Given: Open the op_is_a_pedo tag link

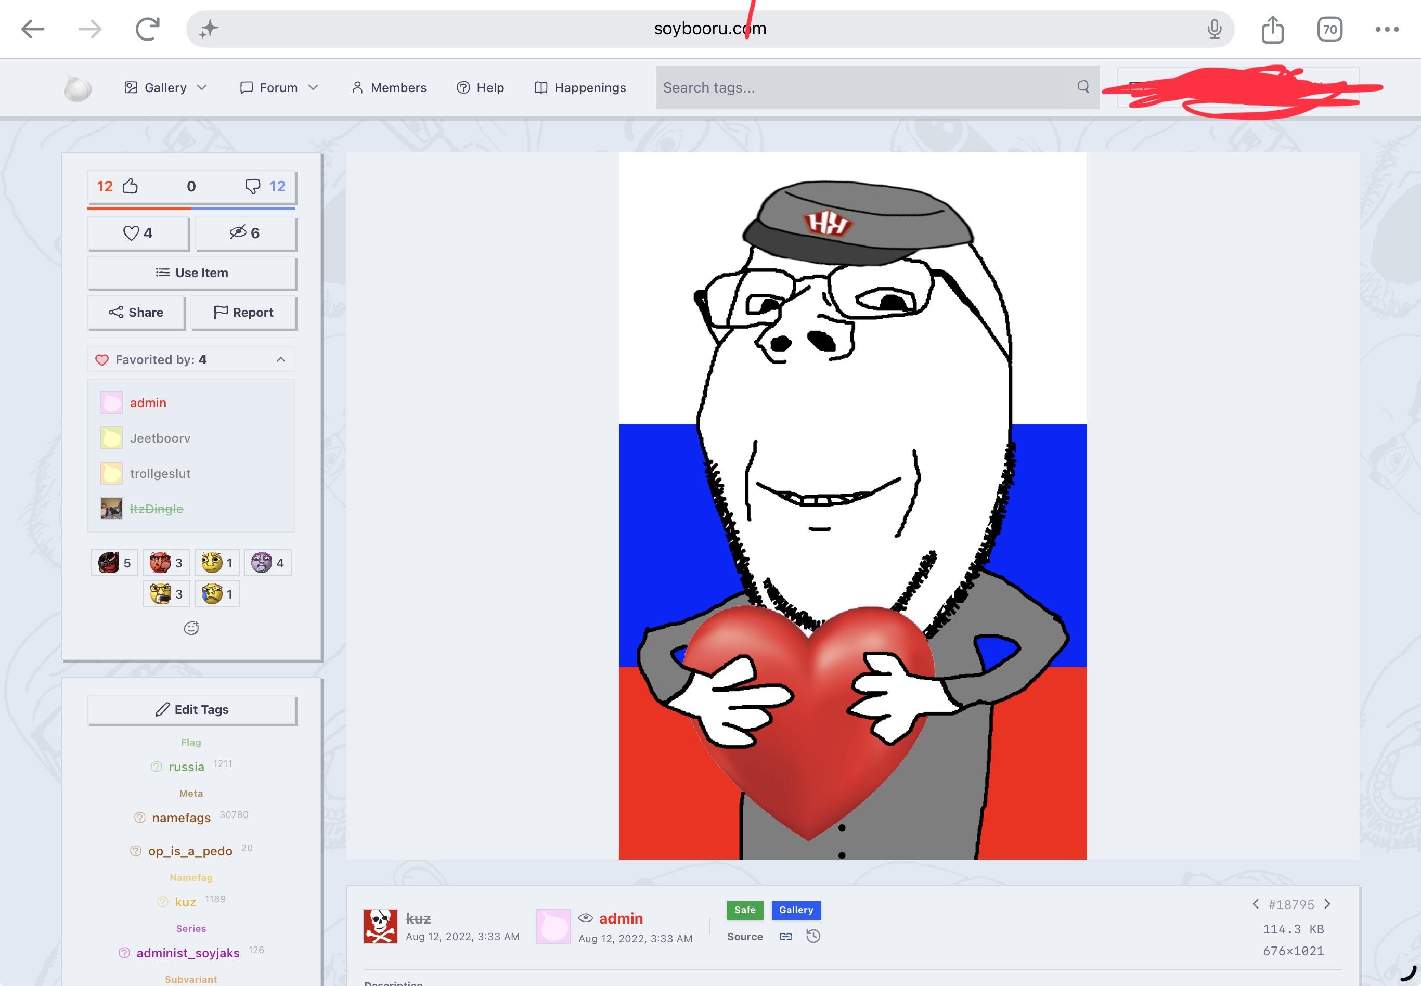Looking at the screenshot, I should 190,851.
